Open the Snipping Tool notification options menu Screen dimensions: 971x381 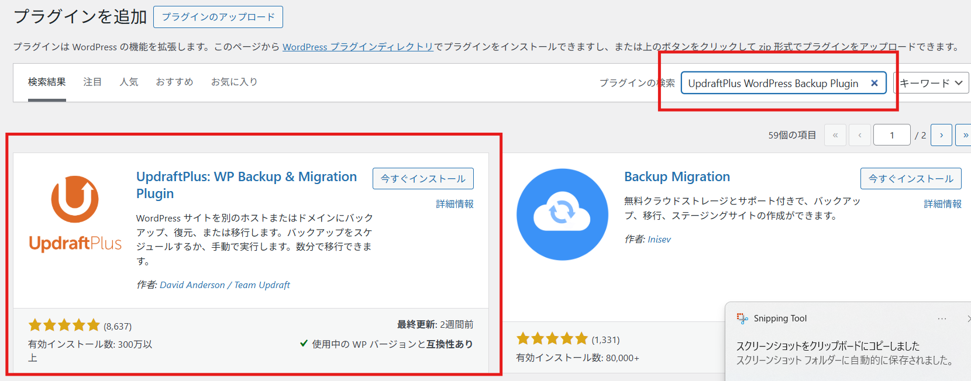942,318
